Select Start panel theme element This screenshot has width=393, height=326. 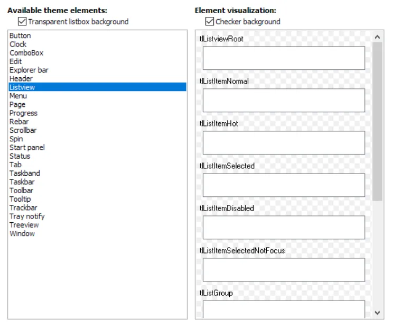coord(27,148)
